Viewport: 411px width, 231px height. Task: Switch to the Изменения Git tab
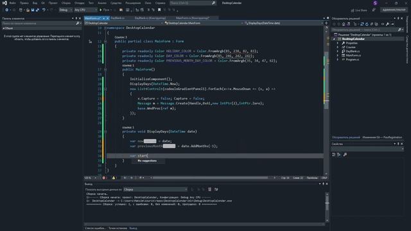[x=382, y=137]
